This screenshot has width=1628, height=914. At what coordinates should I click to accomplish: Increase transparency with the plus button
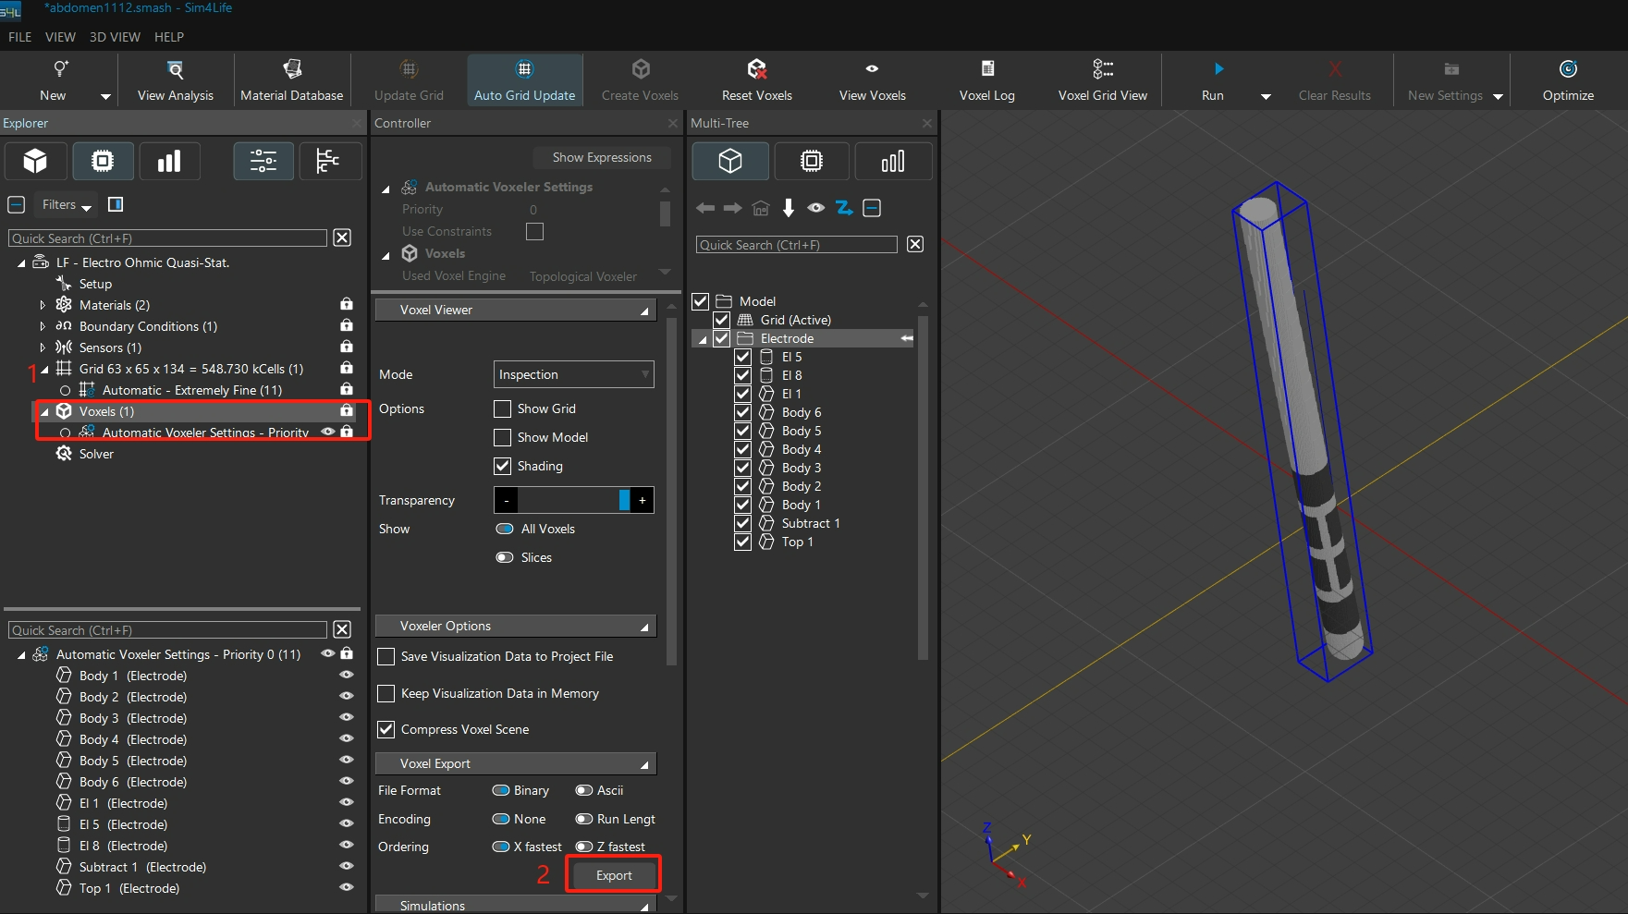(643, 500)
